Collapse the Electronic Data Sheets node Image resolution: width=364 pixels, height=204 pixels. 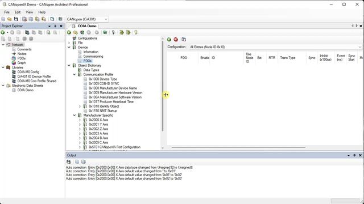click(3, 86)
